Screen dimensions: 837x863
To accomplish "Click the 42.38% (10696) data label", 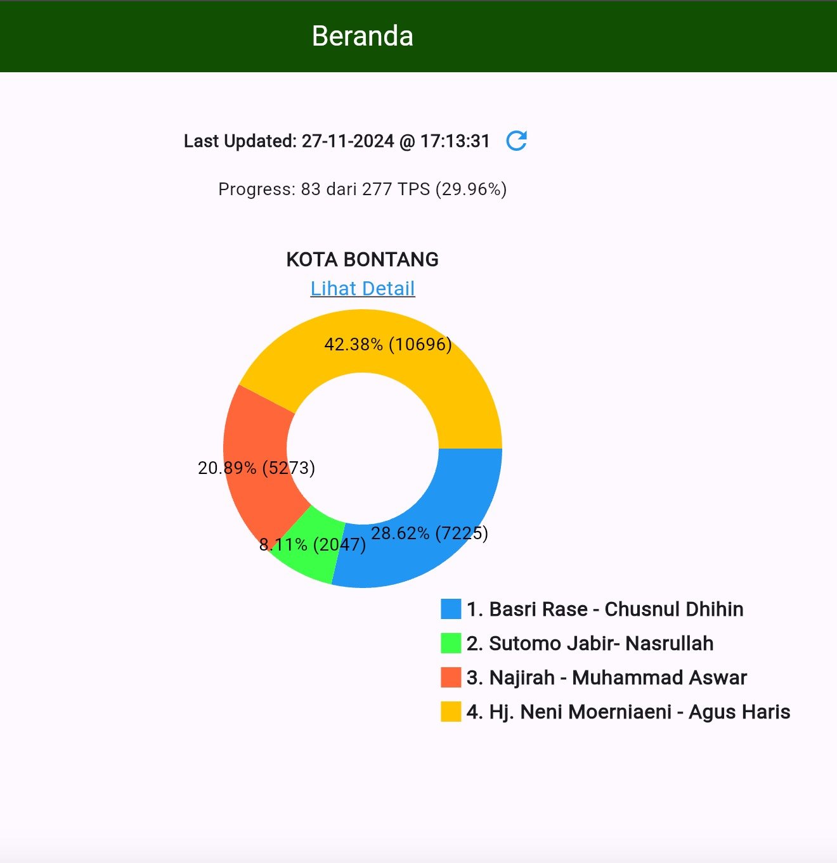I will click(388, 344).
